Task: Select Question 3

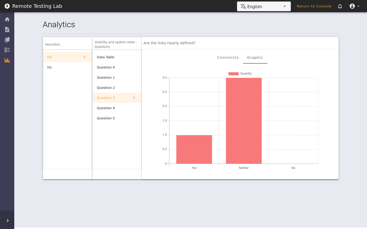Action: point(117,98)
